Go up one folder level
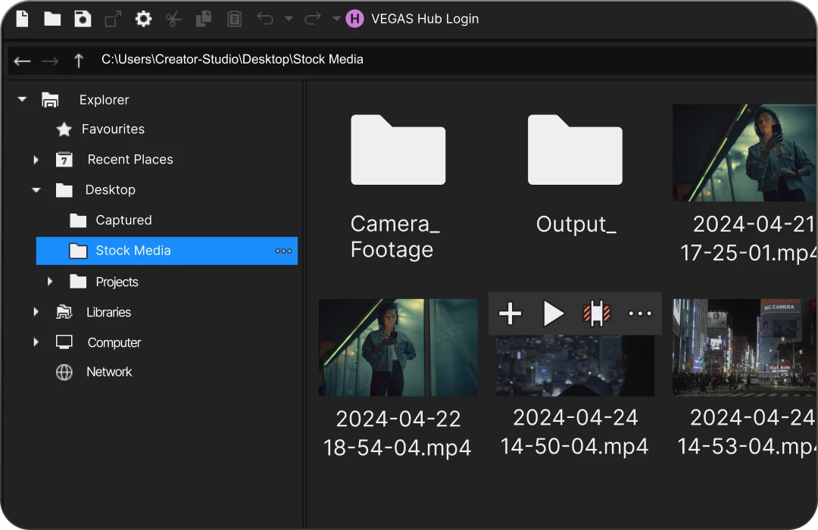 [79, 61]
